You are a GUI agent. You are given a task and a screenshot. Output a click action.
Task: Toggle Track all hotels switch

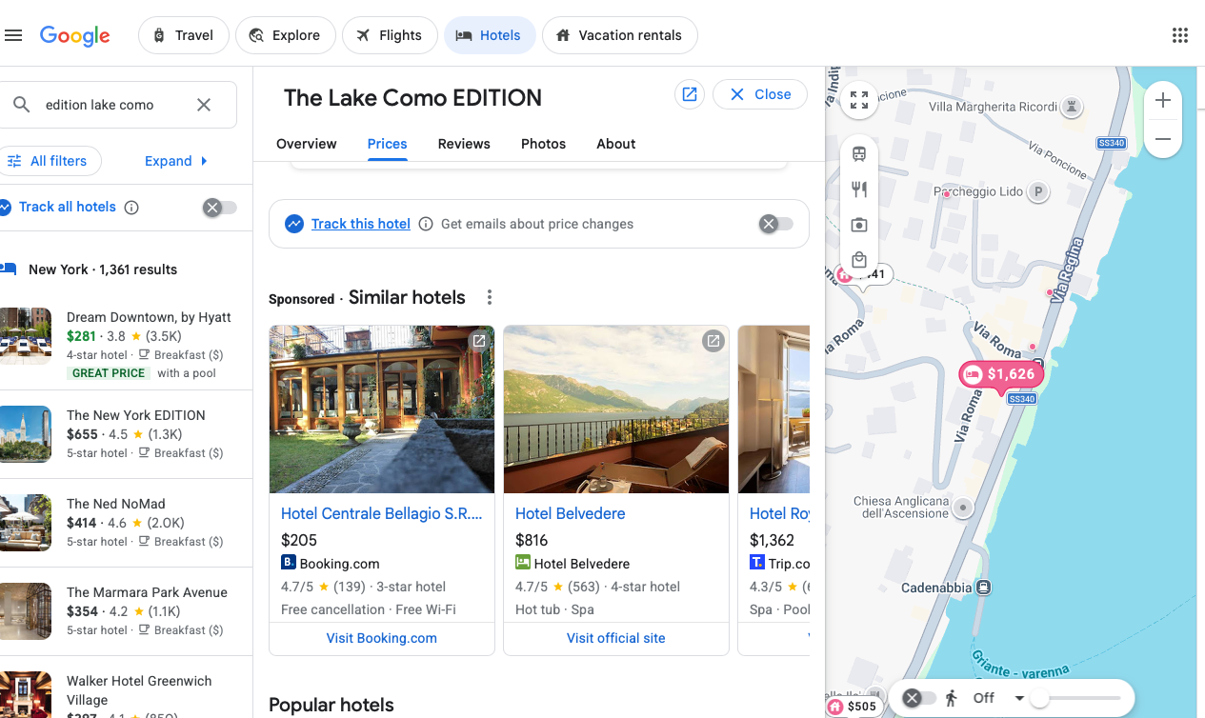click(220, 208)
